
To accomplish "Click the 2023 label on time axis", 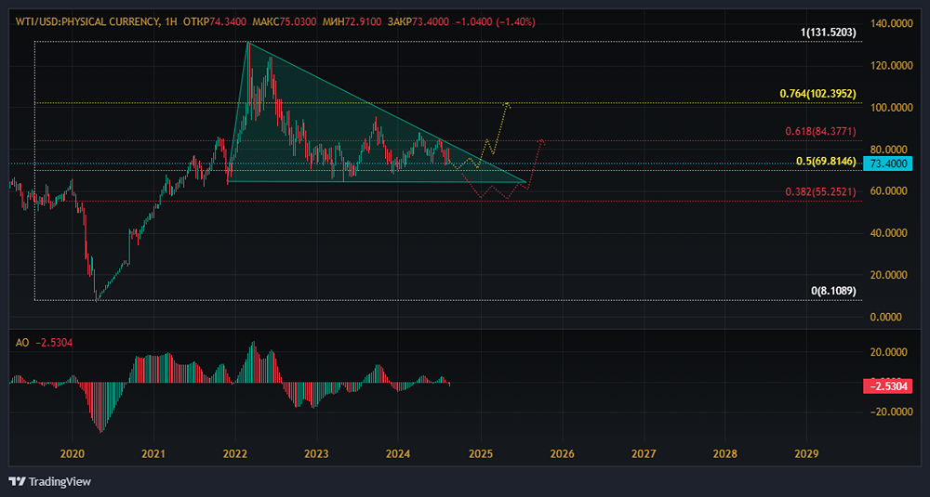I will coord(316,454).
